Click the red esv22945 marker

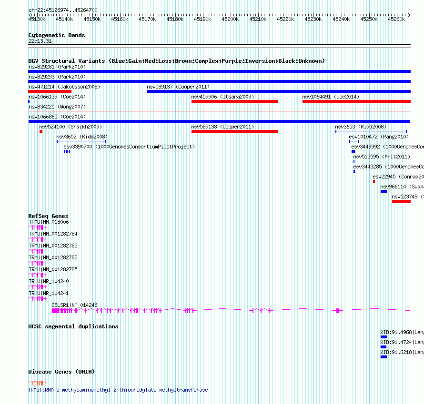point(374,181)
